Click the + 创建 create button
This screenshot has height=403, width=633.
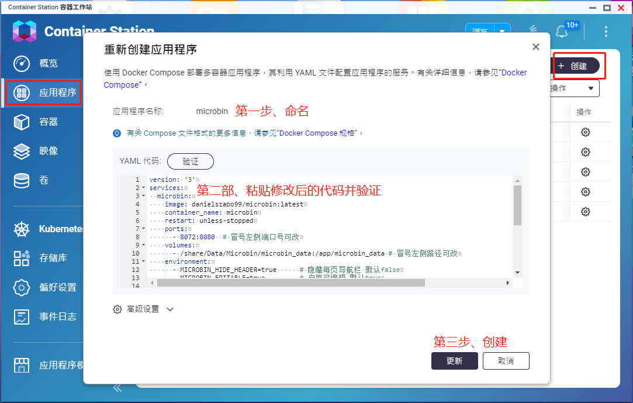pyautogui.click(x=576, y=66)
